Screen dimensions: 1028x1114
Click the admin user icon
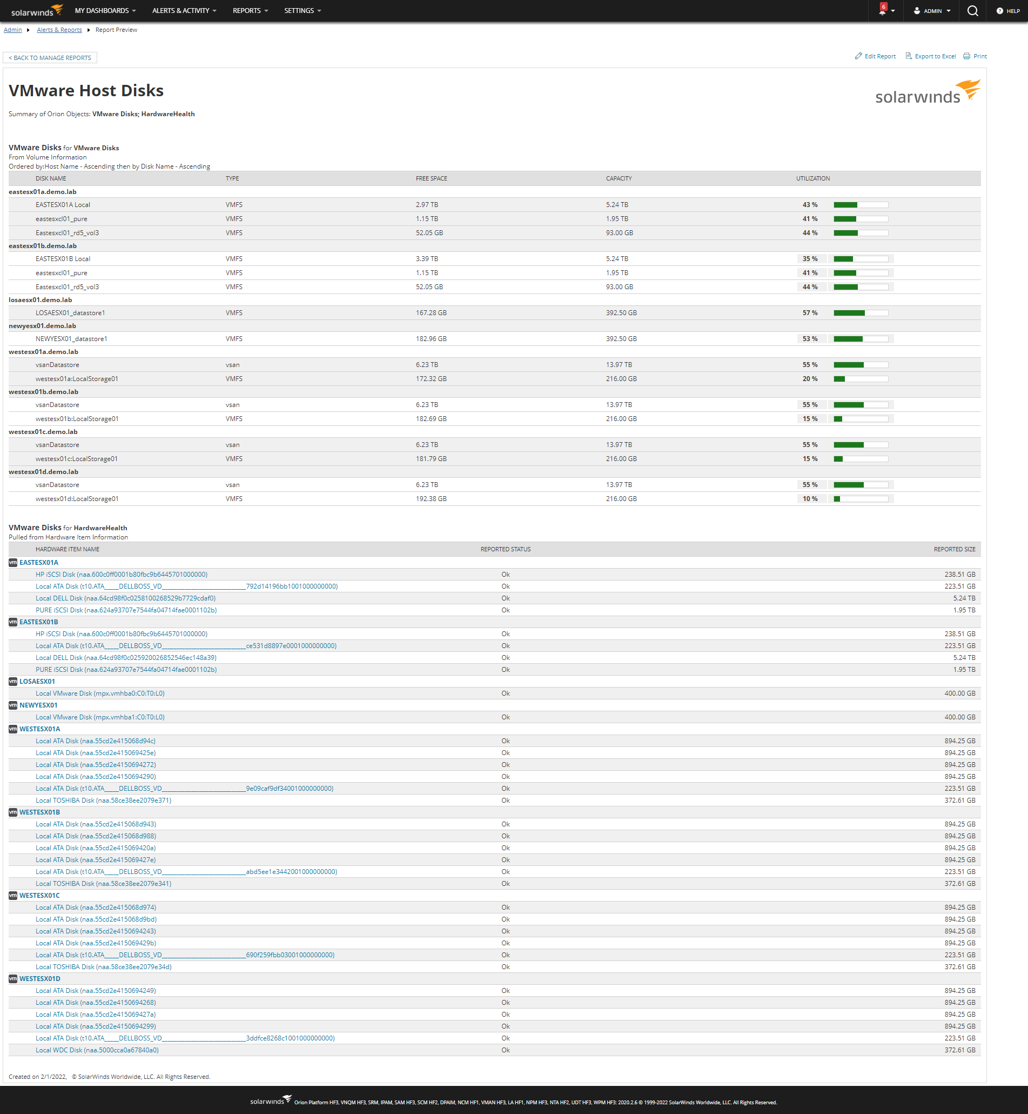(x=917, y=11)
